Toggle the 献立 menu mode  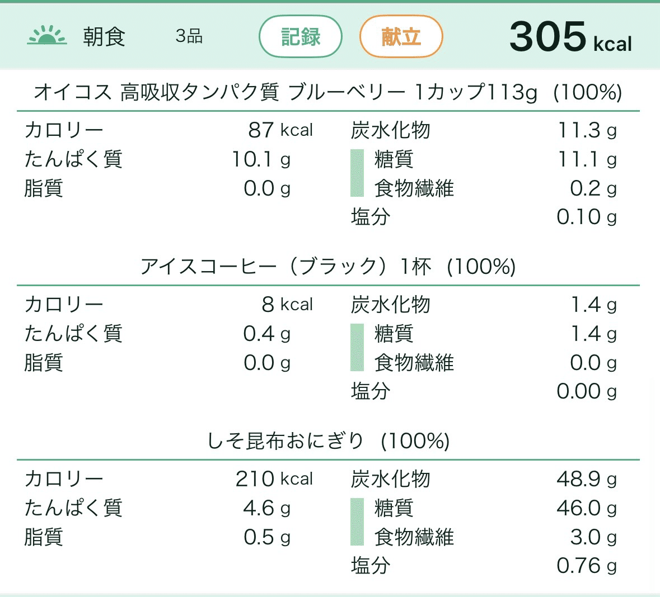coord(401,36)
